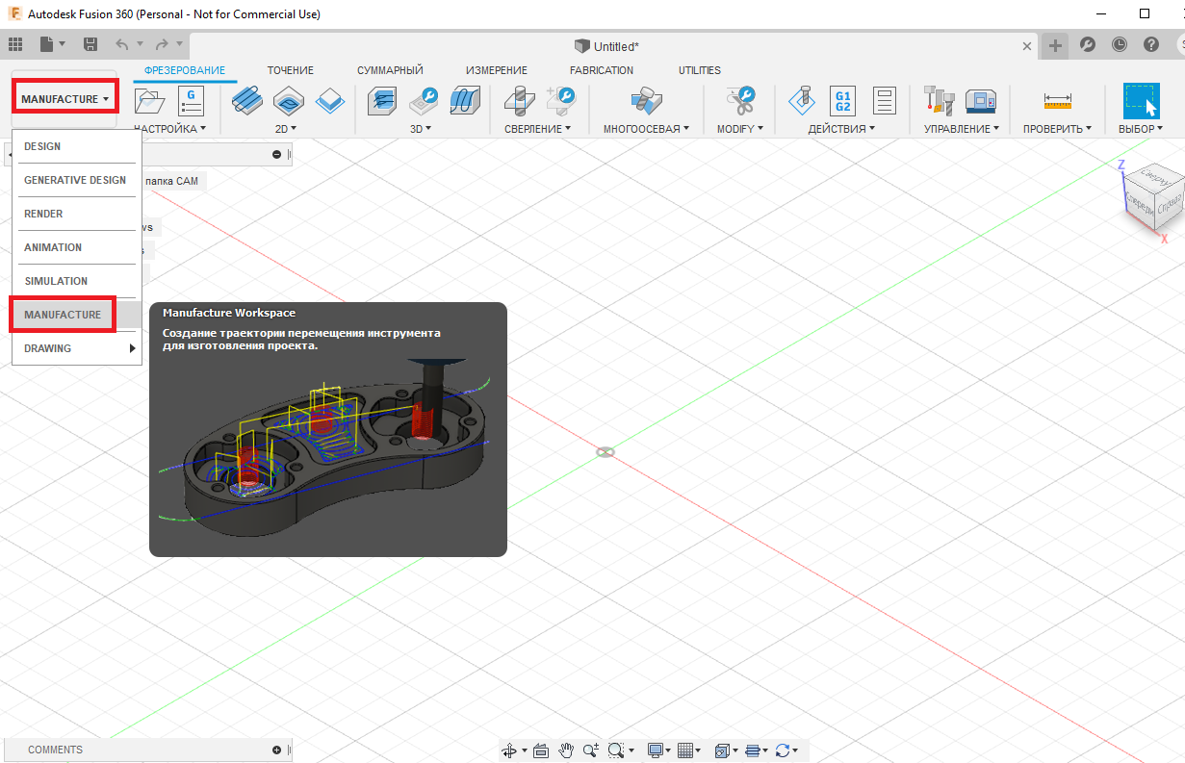Screen dimensions: 1185x763
Task: Open Display Settings monitor icon
Action: pos(657,750)
